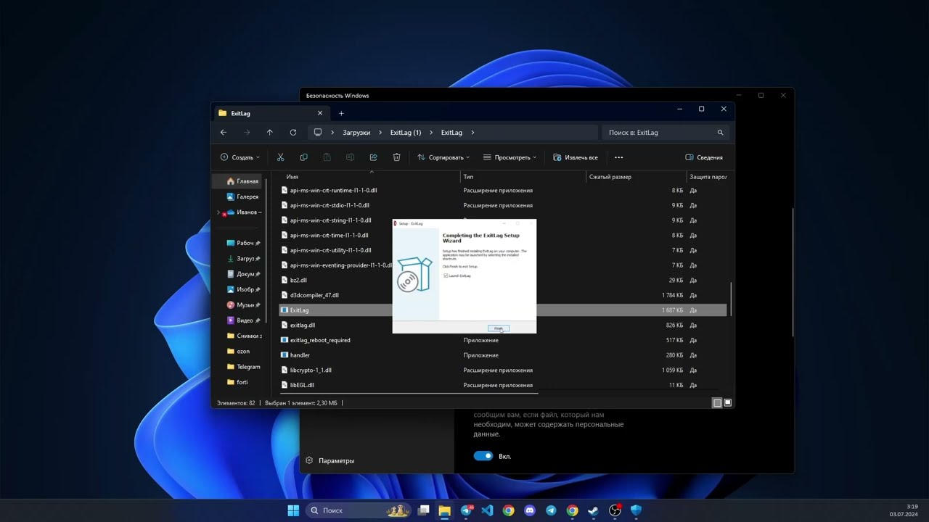Open Главная in navigation pane
Viewport: 929px width, 522px height.
coord(242,181)
